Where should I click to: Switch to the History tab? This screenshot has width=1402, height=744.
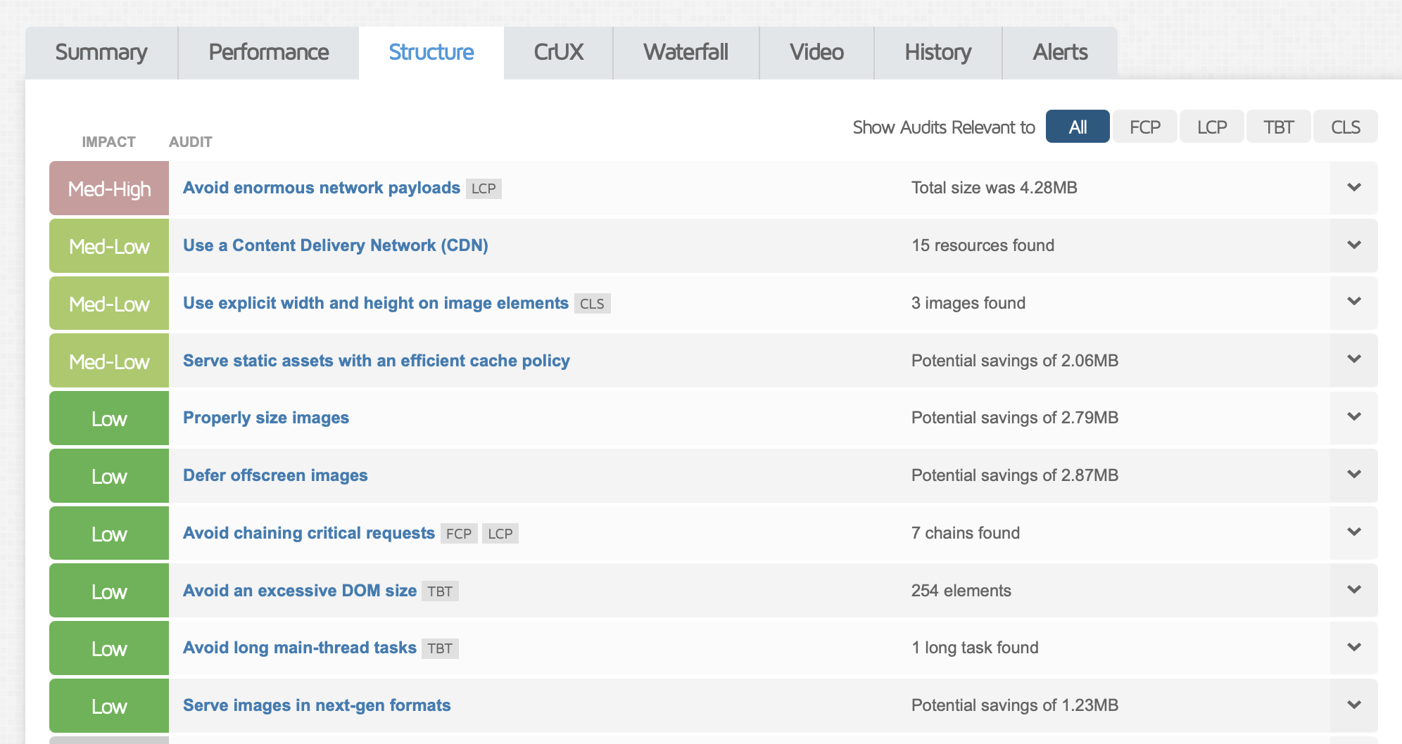pos(938,53)
